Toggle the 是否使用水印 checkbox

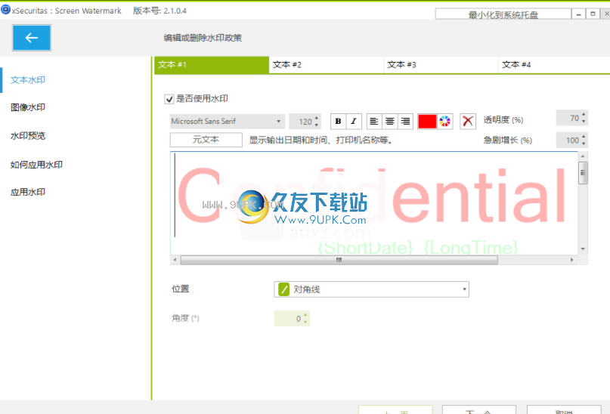169,99
